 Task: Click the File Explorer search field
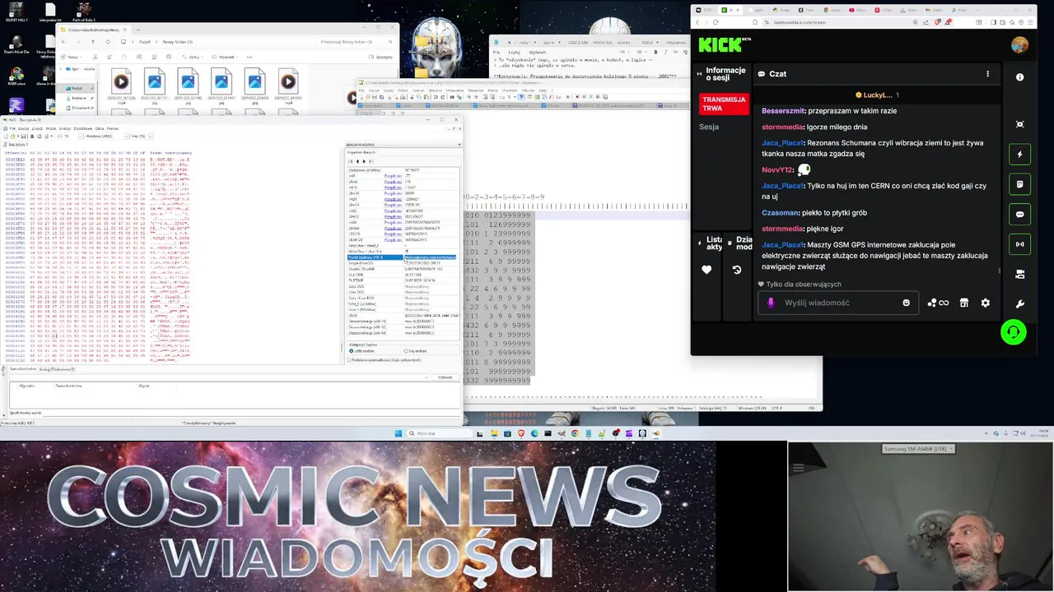coord(354,42)
